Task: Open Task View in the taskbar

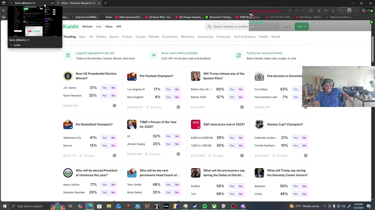Action: point(70,206)
